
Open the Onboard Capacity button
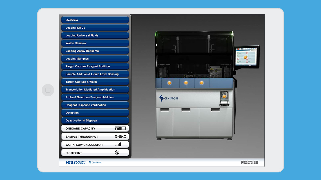click(95, 128)
